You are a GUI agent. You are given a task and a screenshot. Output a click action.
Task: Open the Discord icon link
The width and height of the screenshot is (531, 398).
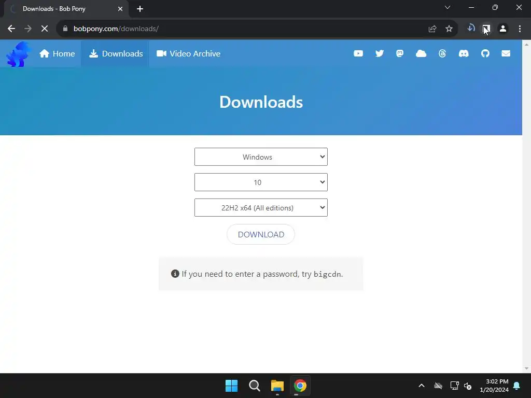coord(464,53)
